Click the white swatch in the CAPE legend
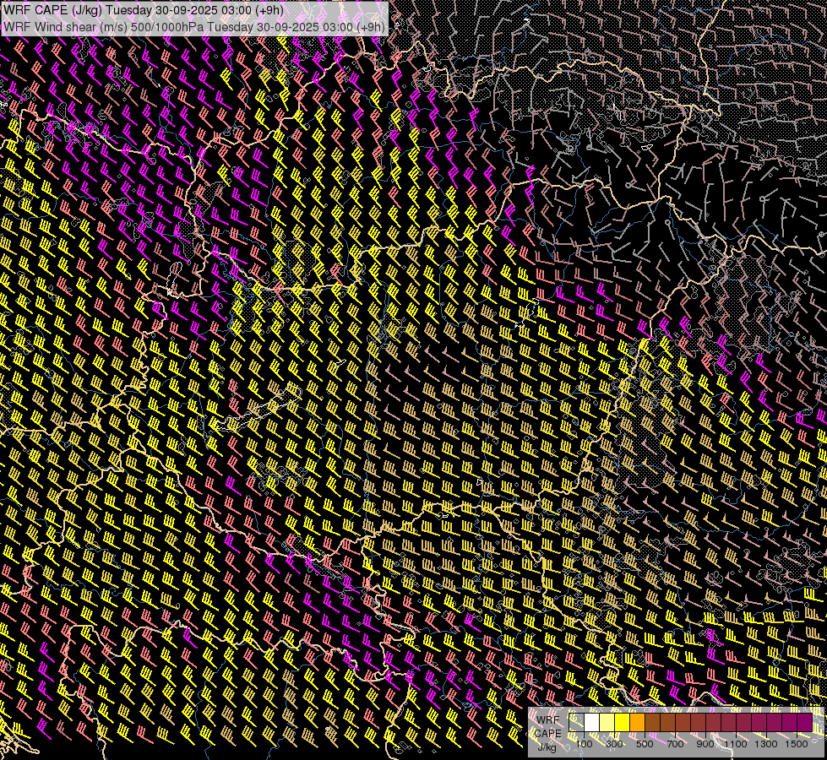The height and width of the screenshot is (760, 827). [x=591, y=723]
